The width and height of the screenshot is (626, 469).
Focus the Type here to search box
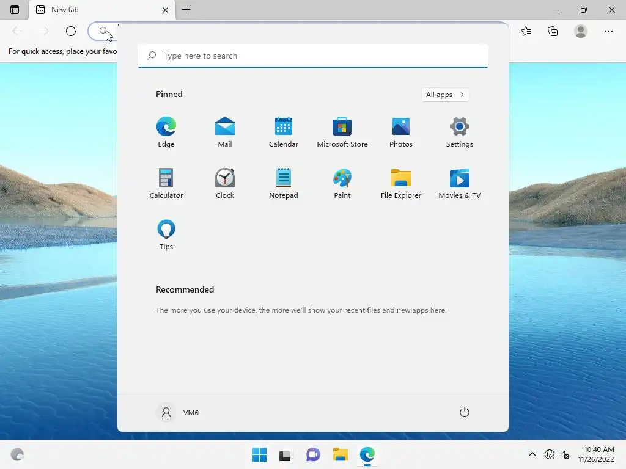pos(313,56)
